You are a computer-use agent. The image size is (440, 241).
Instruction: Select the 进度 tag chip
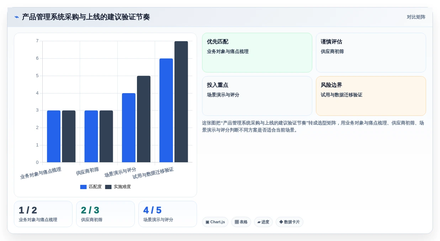click(263, 222)
